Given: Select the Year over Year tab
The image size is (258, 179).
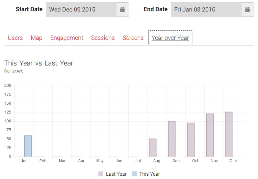Looking at the screenshot, I should (x=170, y=38).
